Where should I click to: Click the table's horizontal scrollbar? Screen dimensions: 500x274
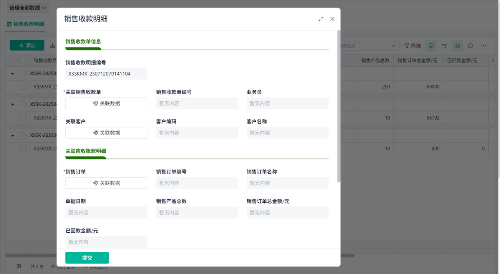coord(180,256)
